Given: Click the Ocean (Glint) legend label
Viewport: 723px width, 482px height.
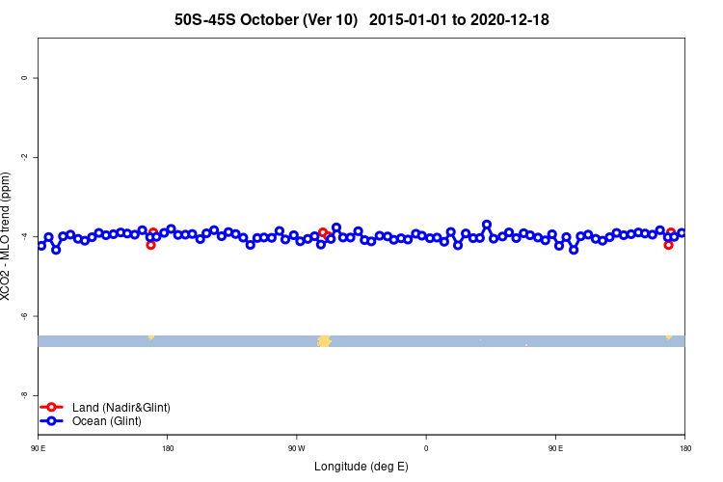Looking at the screenshot, I should click(106, 421).
